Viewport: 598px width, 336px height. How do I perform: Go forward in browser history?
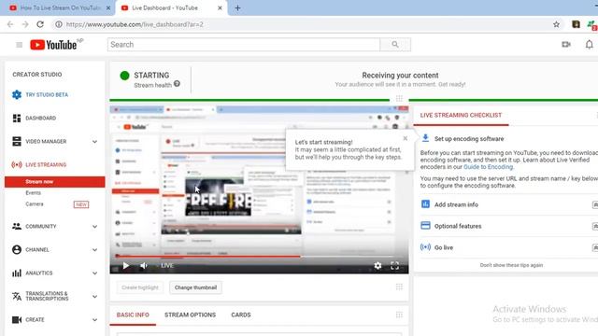point(25,24)
